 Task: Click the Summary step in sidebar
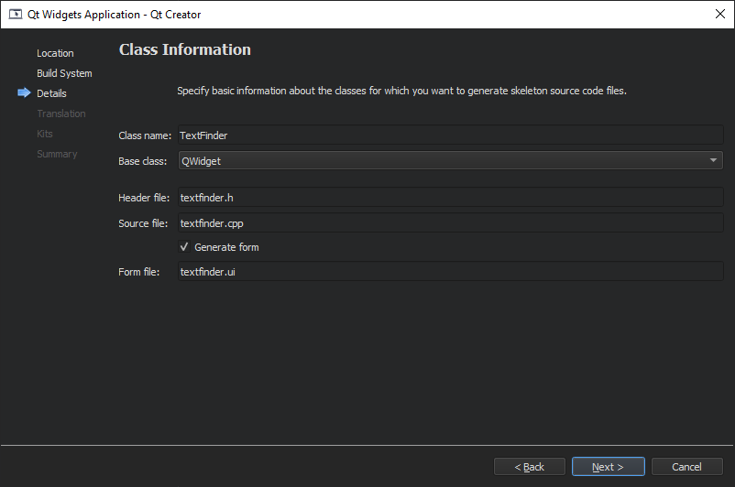[57, 154]
